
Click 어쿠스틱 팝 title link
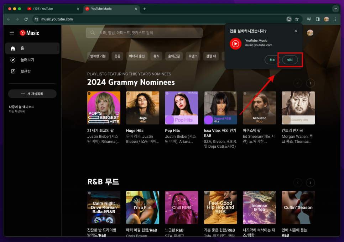pyautogui.click(x=252, y=130)
